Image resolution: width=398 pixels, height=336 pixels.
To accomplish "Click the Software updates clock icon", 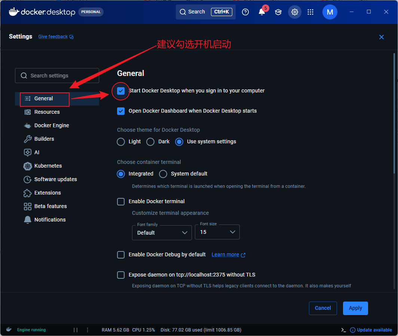I will point(27,180).
